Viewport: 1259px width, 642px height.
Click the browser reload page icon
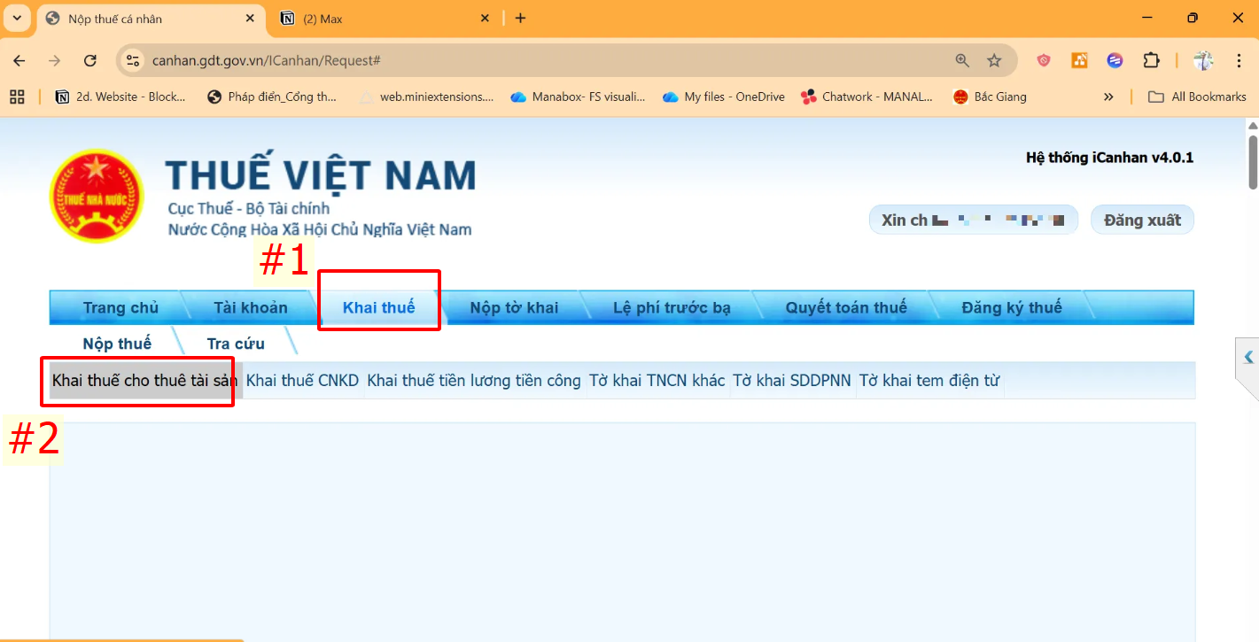click(89, 60)
